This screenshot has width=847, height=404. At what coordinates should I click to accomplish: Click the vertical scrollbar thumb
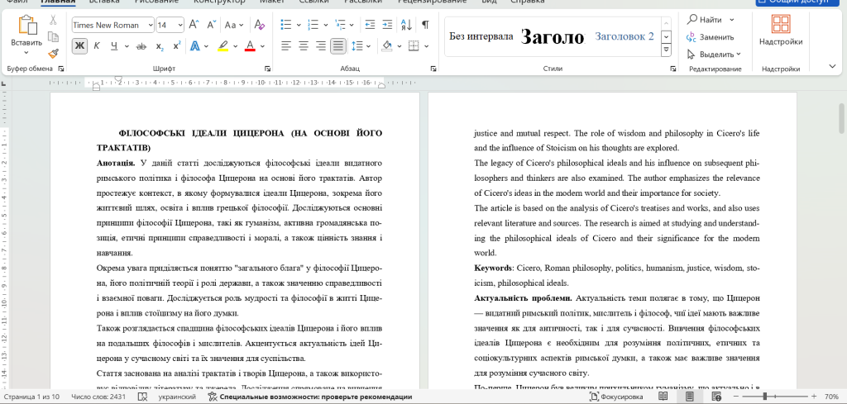841,117
